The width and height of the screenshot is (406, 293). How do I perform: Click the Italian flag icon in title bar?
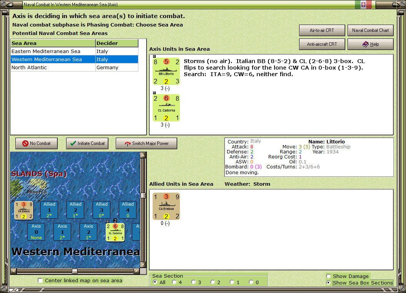pyautogui.click(x=363, y=4)
